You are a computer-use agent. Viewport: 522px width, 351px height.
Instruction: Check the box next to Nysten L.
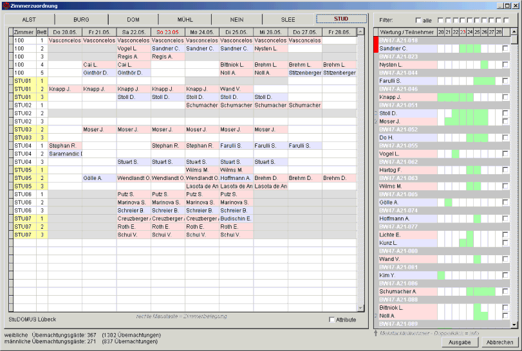click(505, 65)
